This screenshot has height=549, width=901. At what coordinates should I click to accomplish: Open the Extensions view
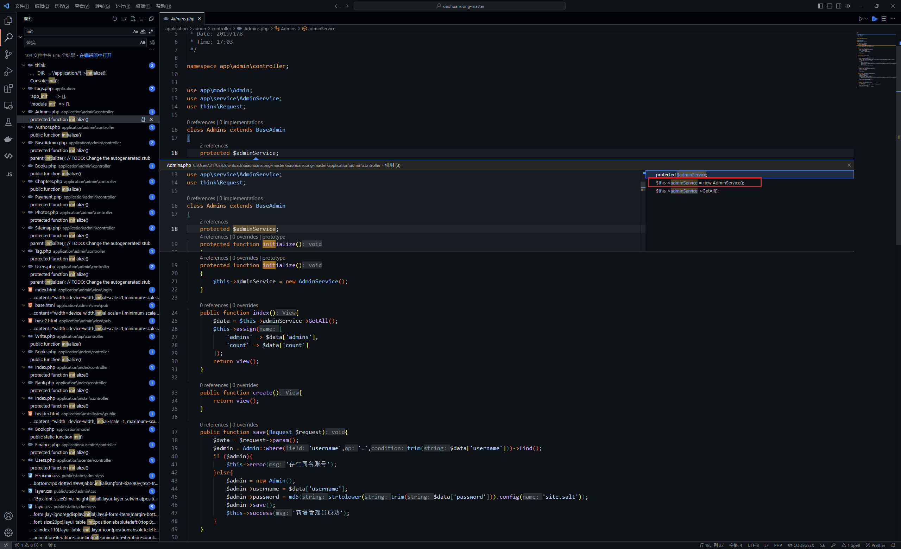click(8, 88)
